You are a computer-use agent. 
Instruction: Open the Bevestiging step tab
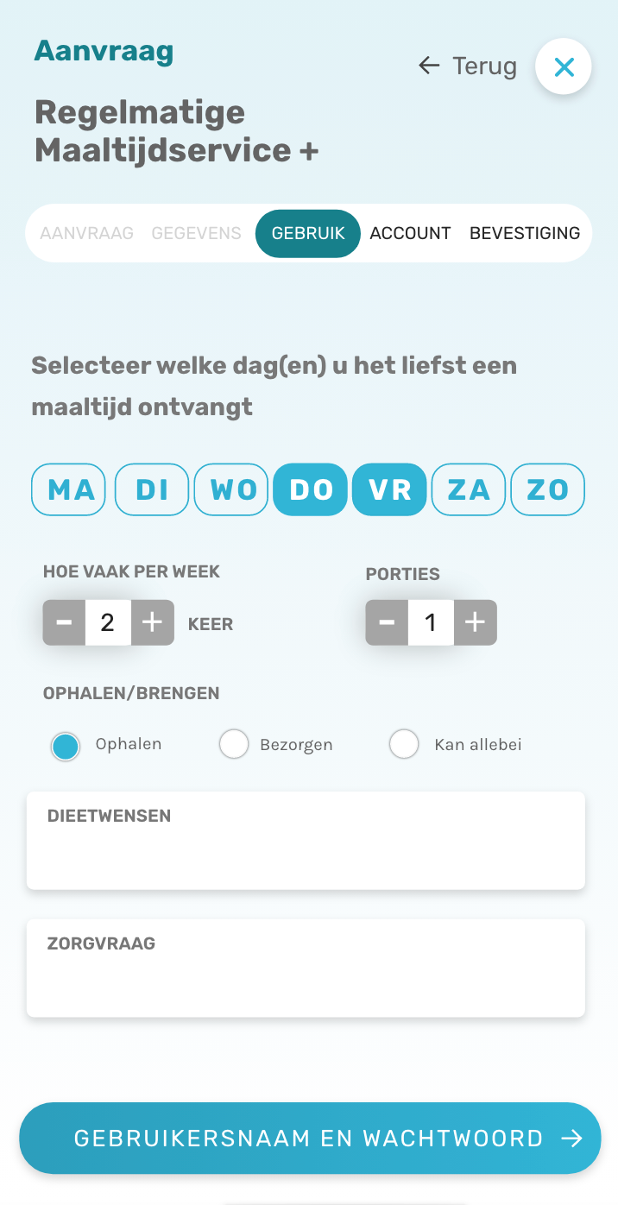[524, 233]
